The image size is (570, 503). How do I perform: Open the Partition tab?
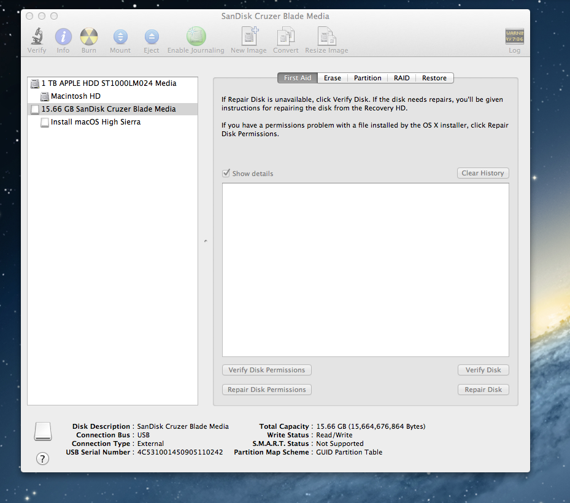click(368, 78)
